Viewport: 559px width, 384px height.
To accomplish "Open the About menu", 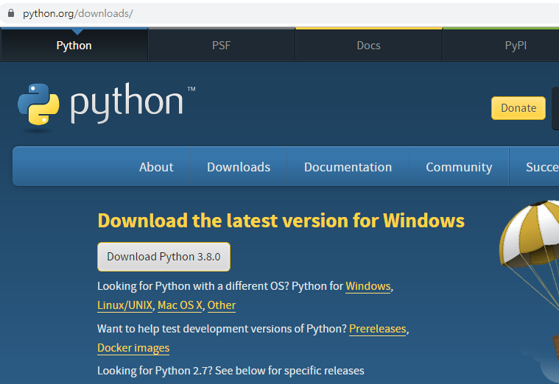I will click(x=156, y=167).
